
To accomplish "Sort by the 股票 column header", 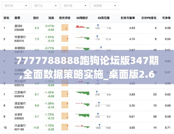I will point(17,18).
